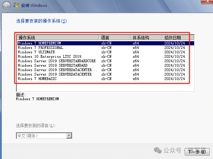
Task: Click the 2024/10/24 date of Windows 7 HOMEBASIC
Action: [174, 79]
